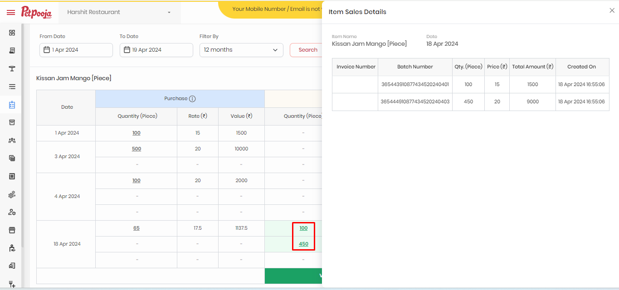Close the Item Sales Details panel

coord(612,10)
